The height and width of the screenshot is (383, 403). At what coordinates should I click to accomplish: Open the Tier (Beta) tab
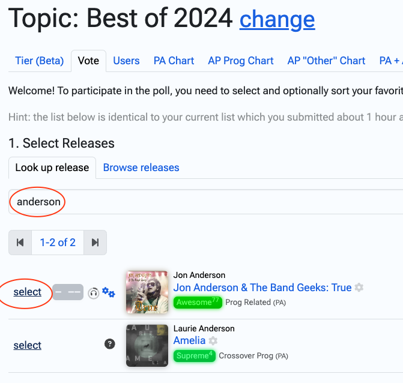(x=39, y=61)
